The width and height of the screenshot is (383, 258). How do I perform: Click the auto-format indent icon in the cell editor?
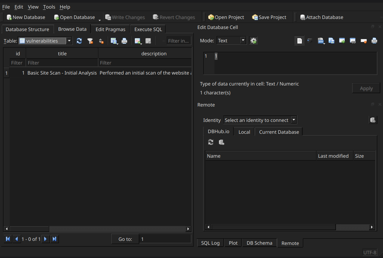pyautogui.click(x=310, y=41)
